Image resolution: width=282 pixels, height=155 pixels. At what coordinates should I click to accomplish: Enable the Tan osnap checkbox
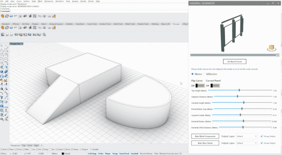pos(50,150)
